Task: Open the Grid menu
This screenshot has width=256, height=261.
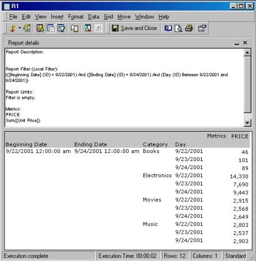Action: point(108,17)
